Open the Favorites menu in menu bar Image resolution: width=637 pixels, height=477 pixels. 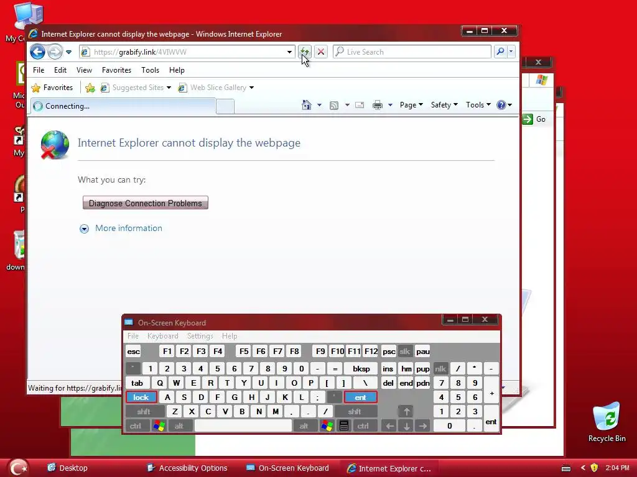coord(116,70)
